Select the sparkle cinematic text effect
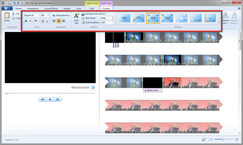Screen dimensions: 243x145 pos(181,18)
